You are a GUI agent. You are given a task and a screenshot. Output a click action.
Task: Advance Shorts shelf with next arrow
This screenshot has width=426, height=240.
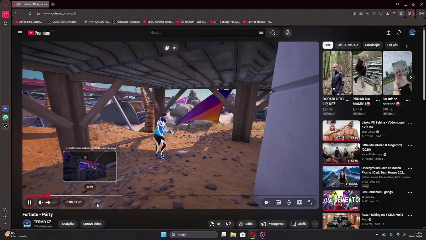coord(411,77)
